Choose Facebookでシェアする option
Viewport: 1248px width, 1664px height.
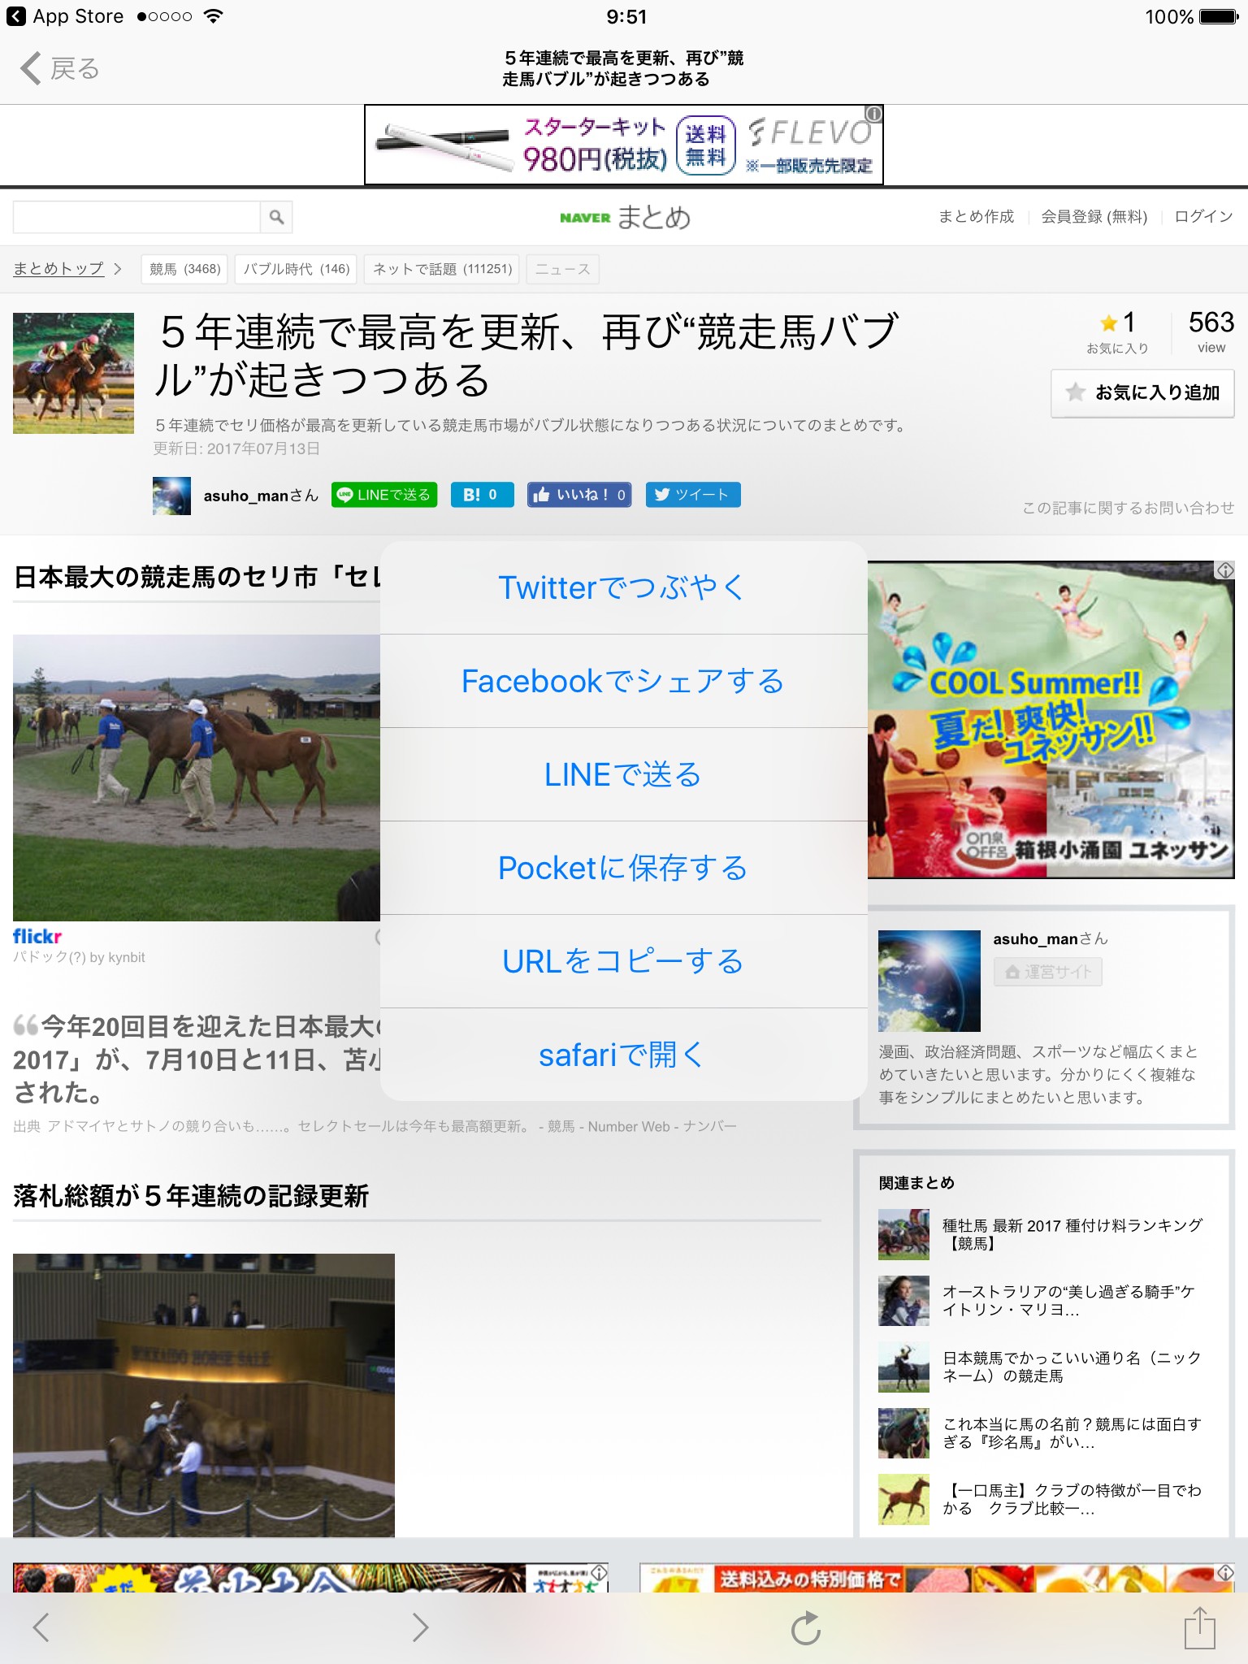click(623, 681)
